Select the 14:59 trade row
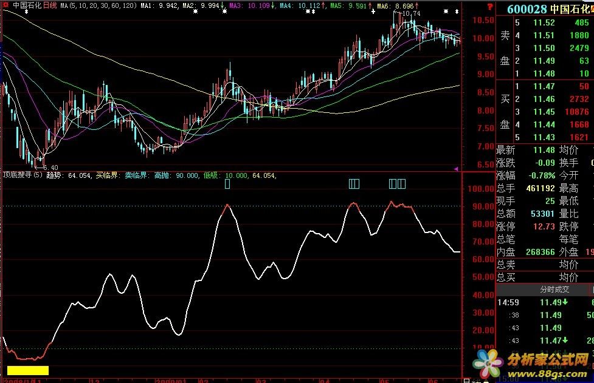Image resolution: width=594 pixels, height=383 pixels. [x=545, y=302]
